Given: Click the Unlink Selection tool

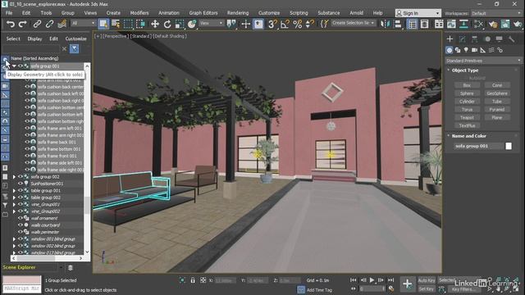Looking at the screenshot, I should point(49,24).
